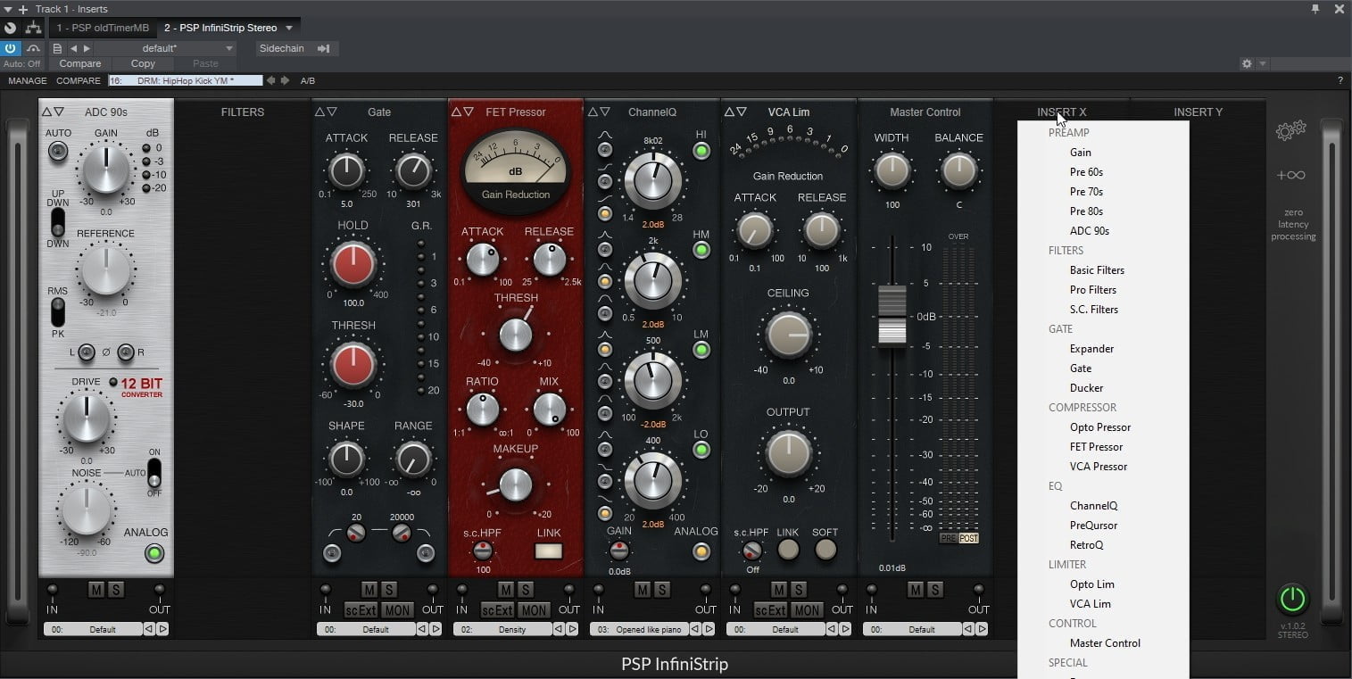Click the Sidechain arrow icon
This screenshot has height=679, width=1352.
click(323, 48)
